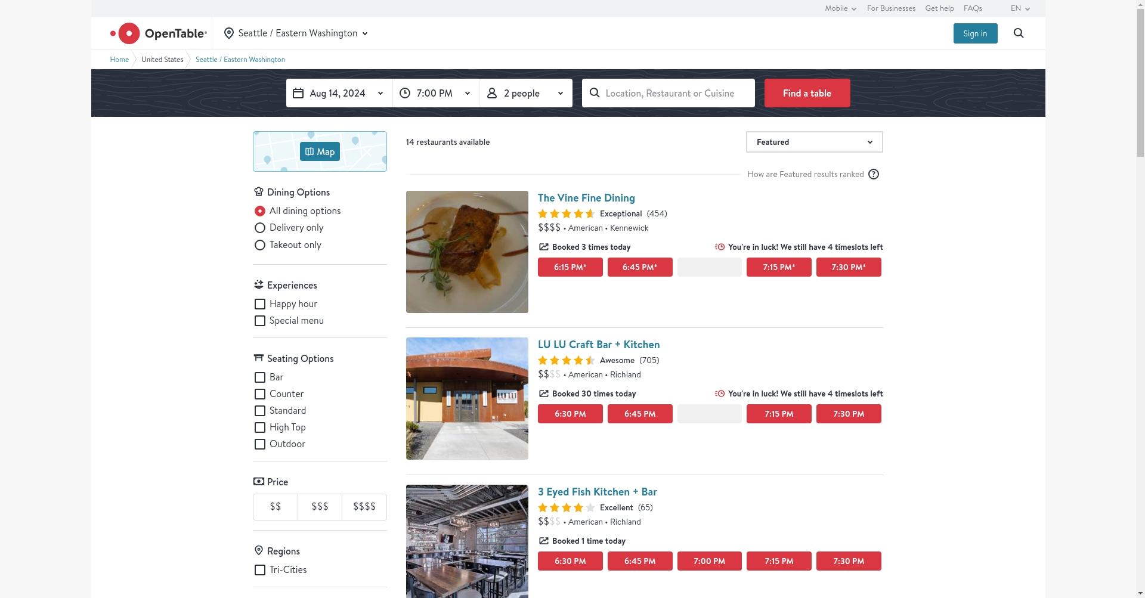
Task: Open the 7:00 PM time dropdown
Action: click(x=437, y=93)
